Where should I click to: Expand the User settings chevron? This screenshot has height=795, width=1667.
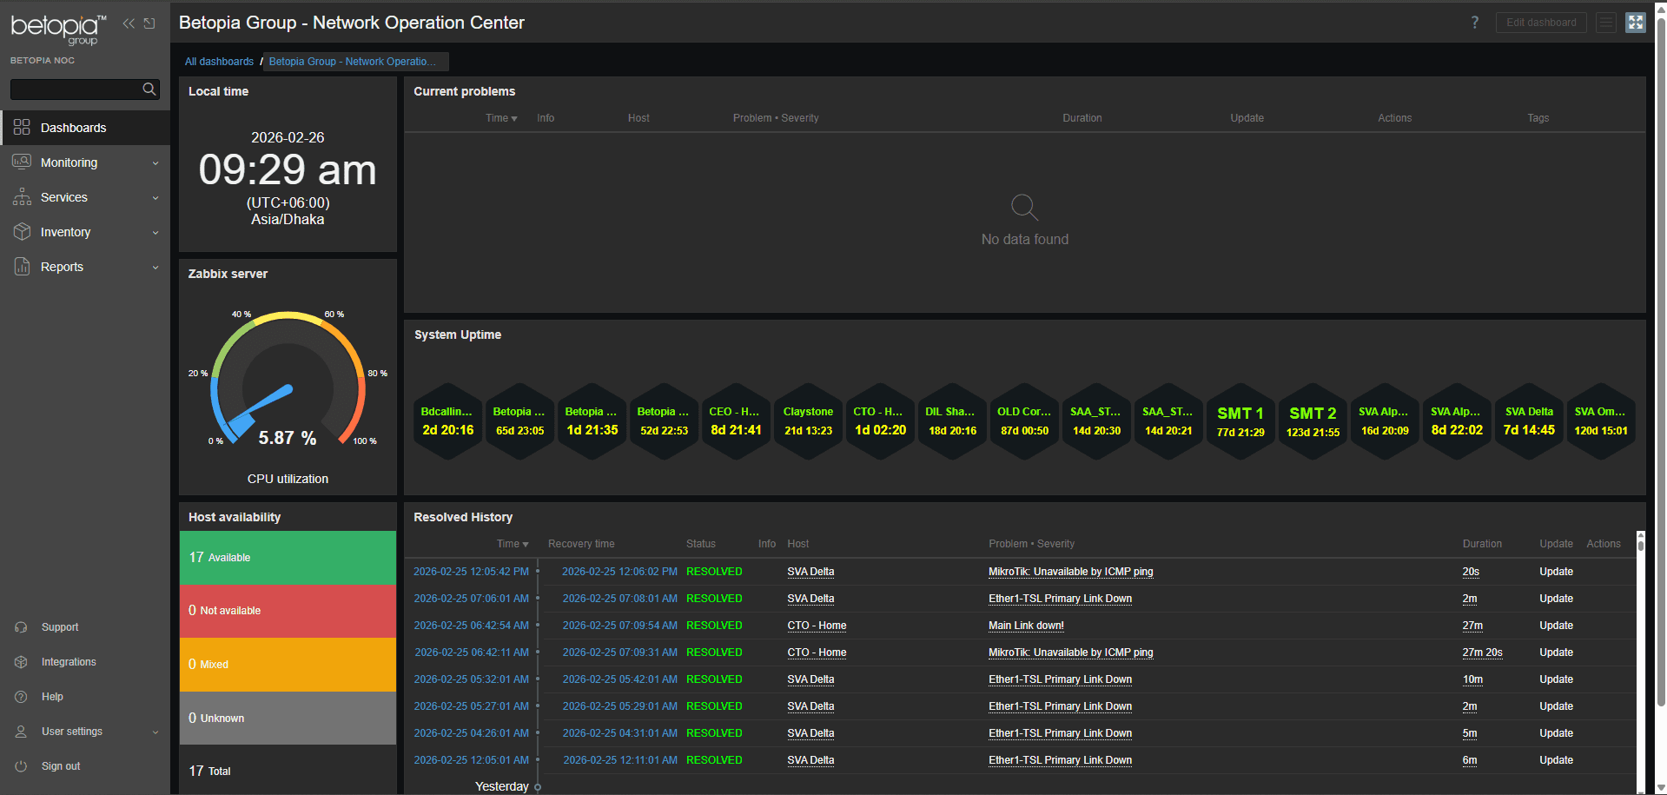(155, 732)
